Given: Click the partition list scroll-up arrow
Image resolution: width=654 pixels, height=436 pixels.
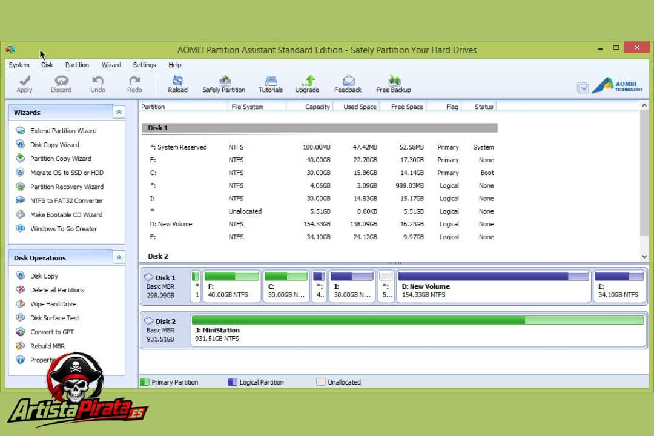Looking at the screenshot, I should [644, 105].
